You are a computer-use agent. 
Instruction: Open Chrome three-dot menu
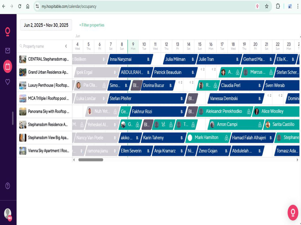pos(298,6)
